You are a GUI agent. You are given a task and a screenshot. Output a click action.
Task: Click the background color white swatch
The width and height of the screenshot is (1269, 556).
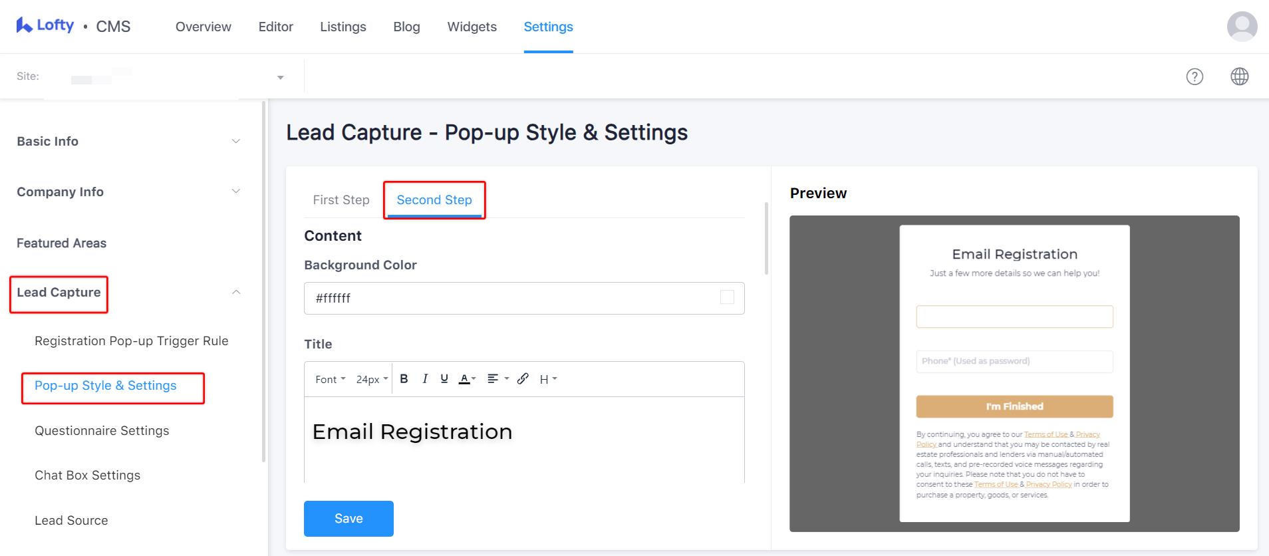[x=727, y=297]
